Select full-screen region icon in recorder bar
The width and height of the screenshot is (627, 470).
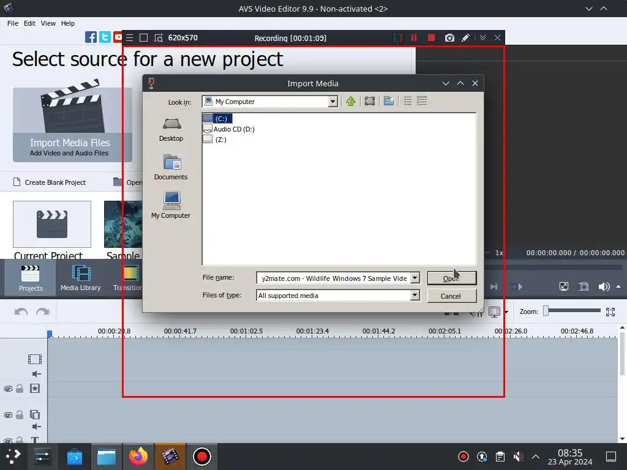coord(143,38)
